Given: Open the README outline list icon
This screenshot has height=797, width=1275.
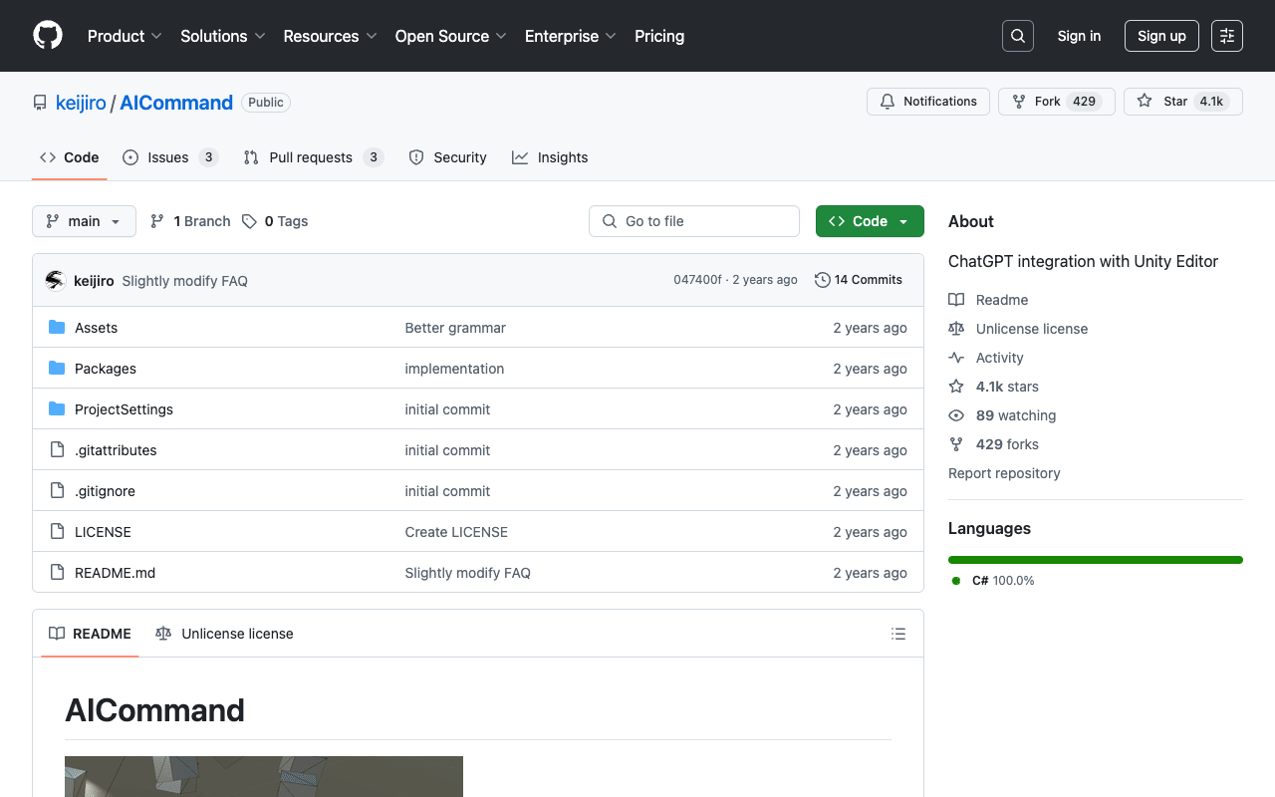Looking at the screenshot, I should coord(898,634).
